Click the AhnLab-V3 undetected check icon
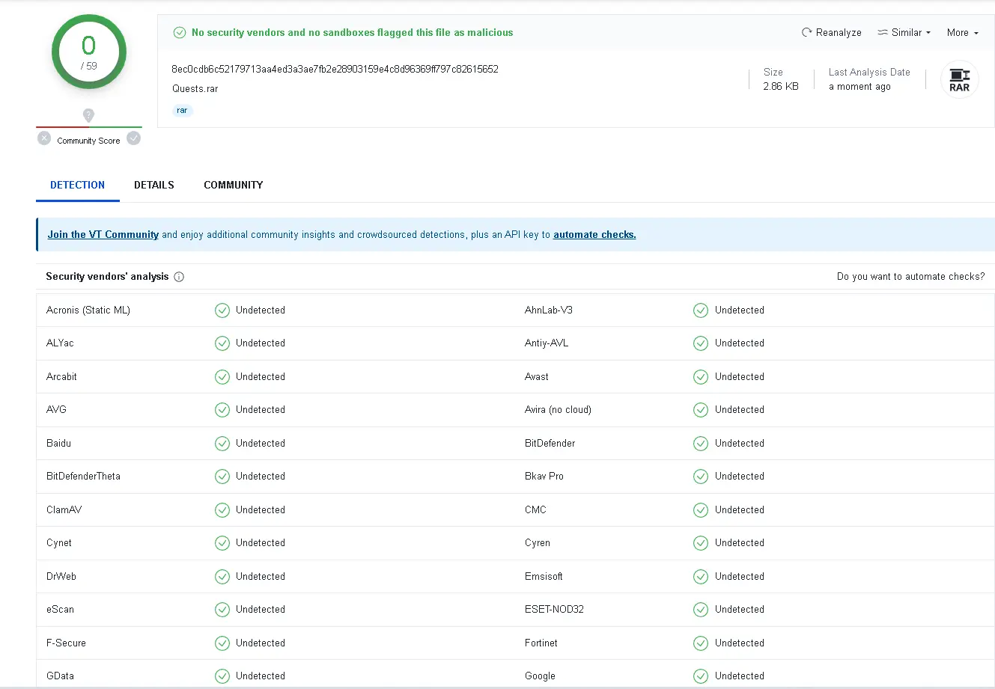 coord(701,310)
